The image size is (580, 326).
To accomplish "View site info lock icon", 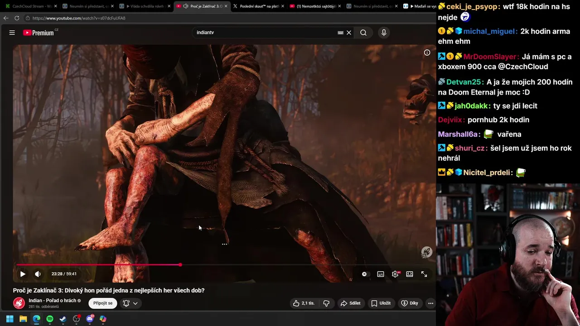I will 28,18.
